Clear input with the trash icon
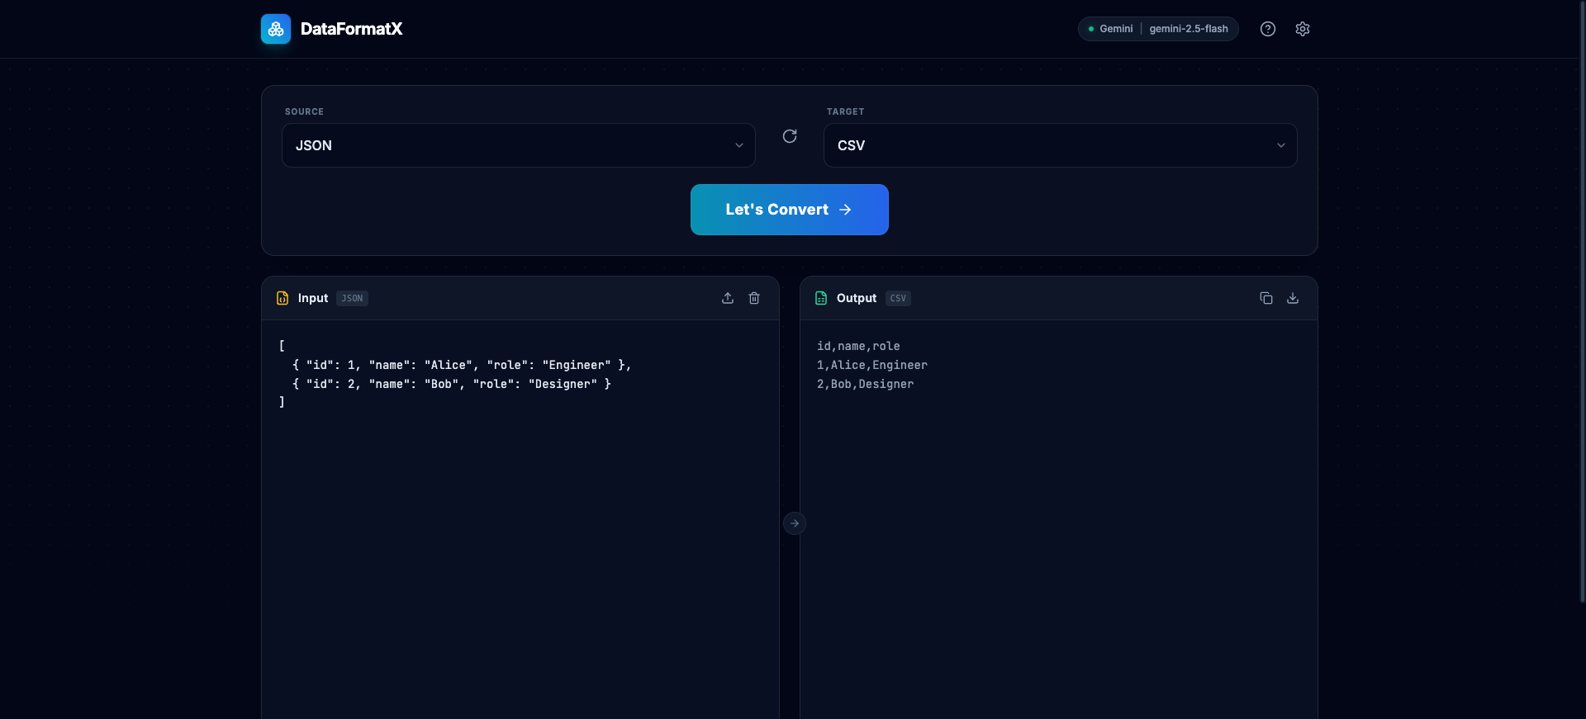 [x=754, y=298]
